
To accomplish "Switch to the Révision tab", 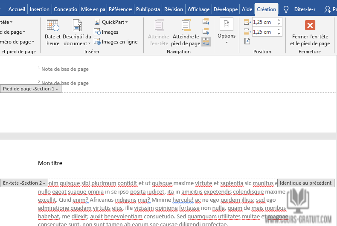I will pos(173,9).
